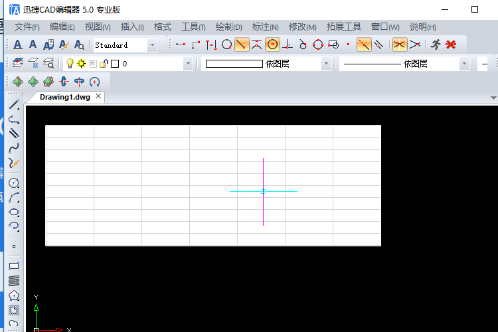Toggle Nearest snap (highlighted dotted diagonal)
The image size is (498, 332).
[x=364, y=44]
